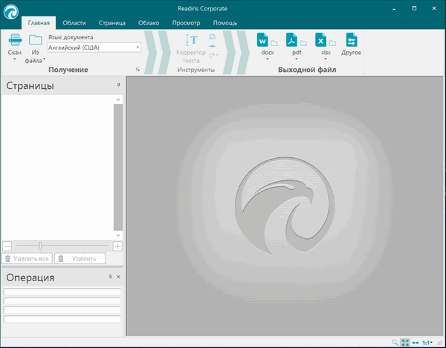The height and width of the screenshot is (348, 446).
Task: Click the top small icon in Инструменты
Action: click(212, 36)
